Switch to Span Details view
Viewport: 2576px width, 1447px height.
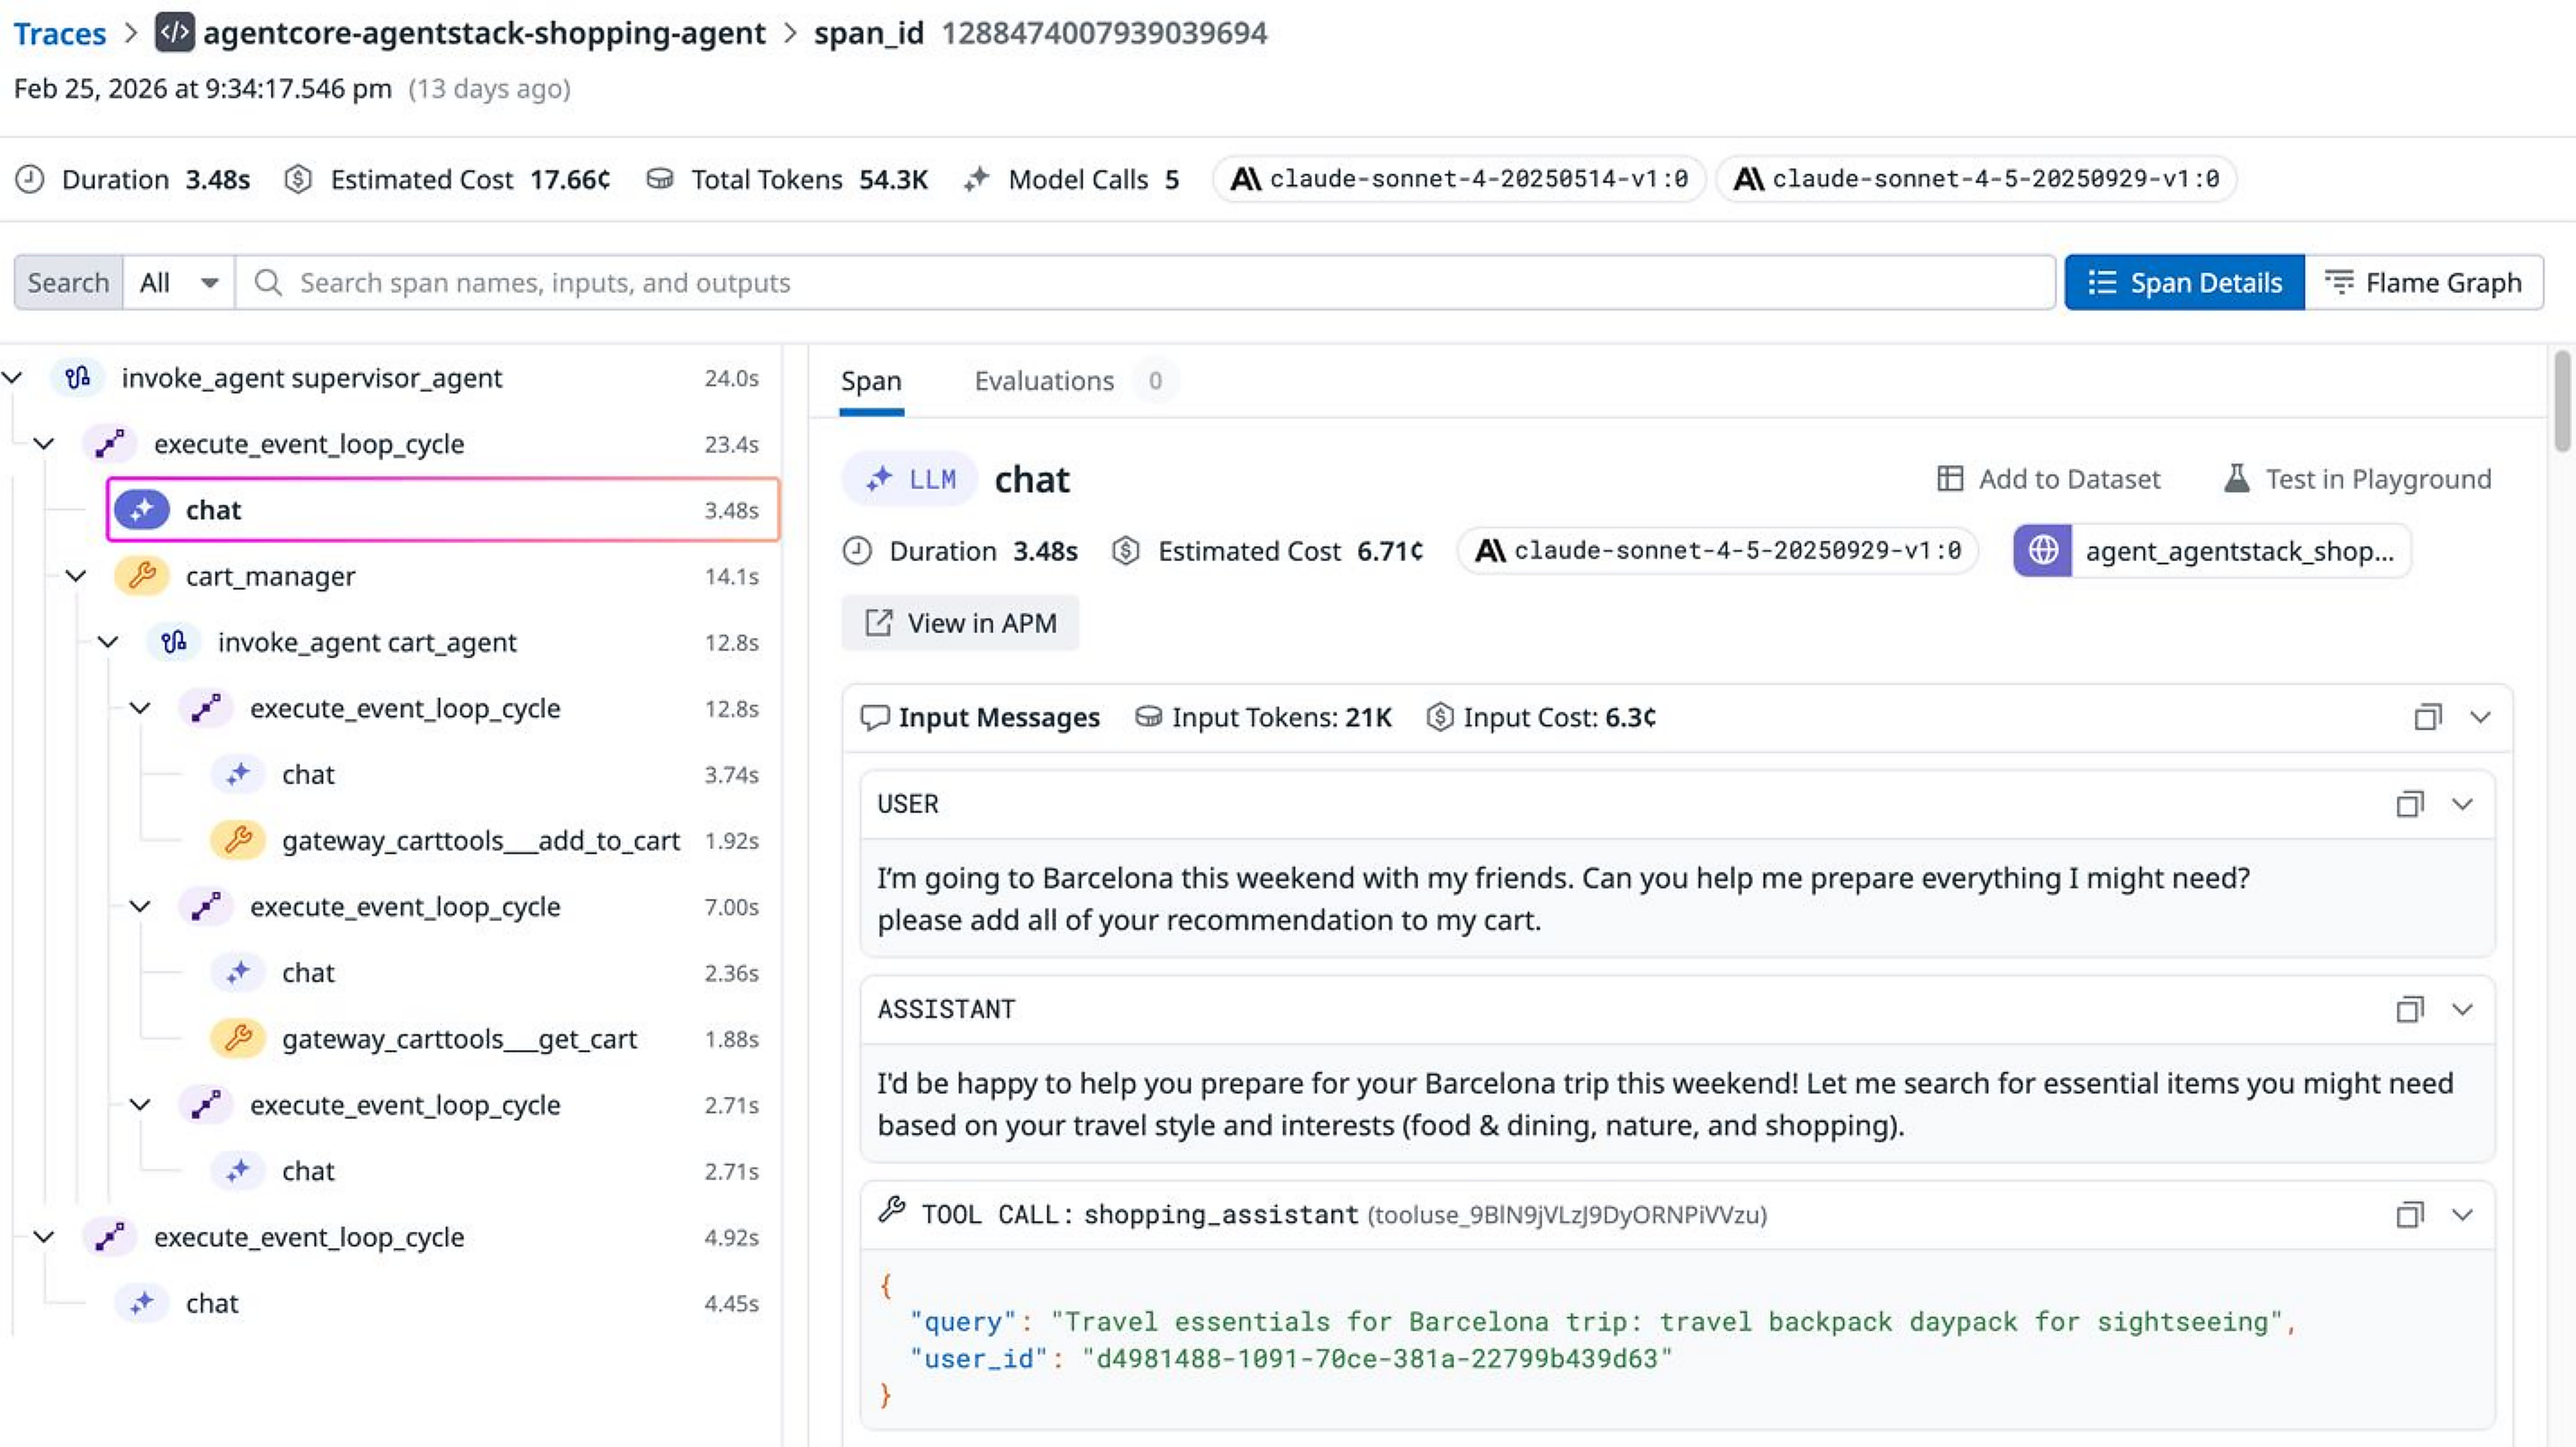[2184, 283]
